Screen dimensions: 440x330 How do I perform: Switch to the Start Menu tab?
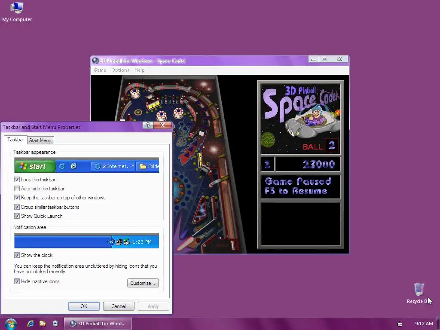tap(40, 141)
